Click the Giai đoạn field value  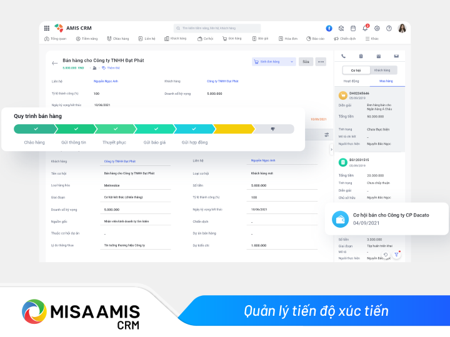coord(136,197)
